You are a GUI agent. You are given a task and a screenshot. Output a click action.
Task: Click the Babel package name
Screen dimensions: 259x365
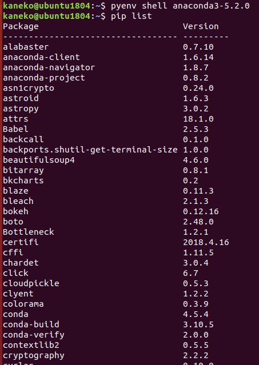15,129
